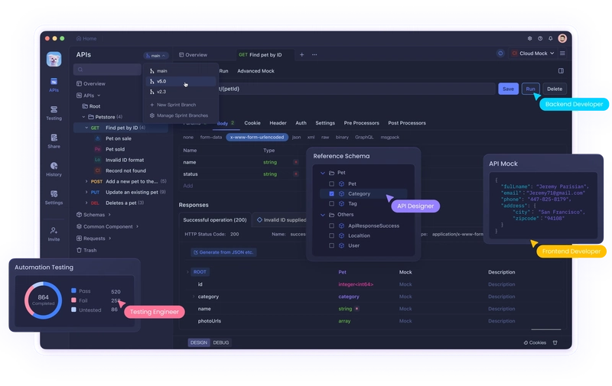Open Settings icon in left sidebar
This screenshot has height=386, width=612.
(54, 197)
